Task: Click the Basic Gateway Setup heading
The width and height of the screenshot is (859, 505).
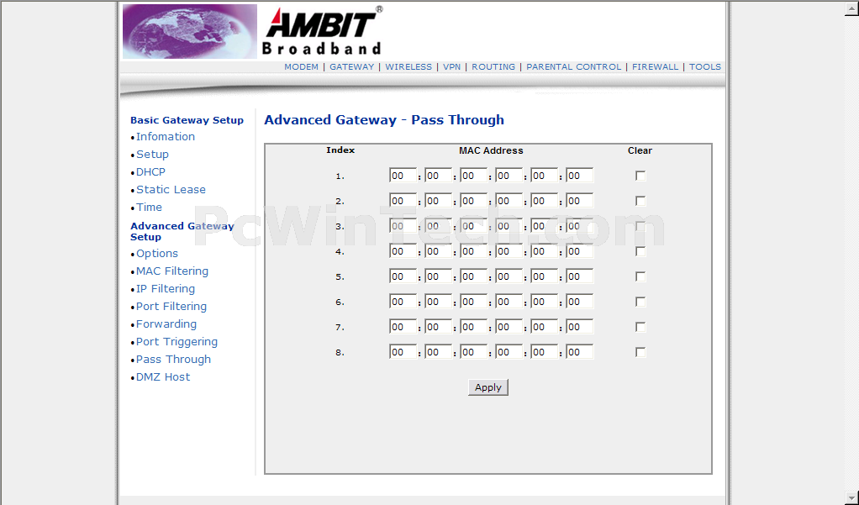Action: pyautogui.click(x=187, y=120)
